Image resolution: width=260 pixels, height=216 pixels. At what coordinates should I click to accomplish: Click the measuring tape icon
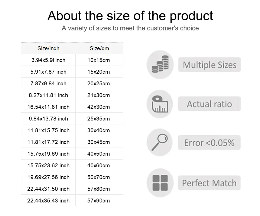[x=160, y=104]
